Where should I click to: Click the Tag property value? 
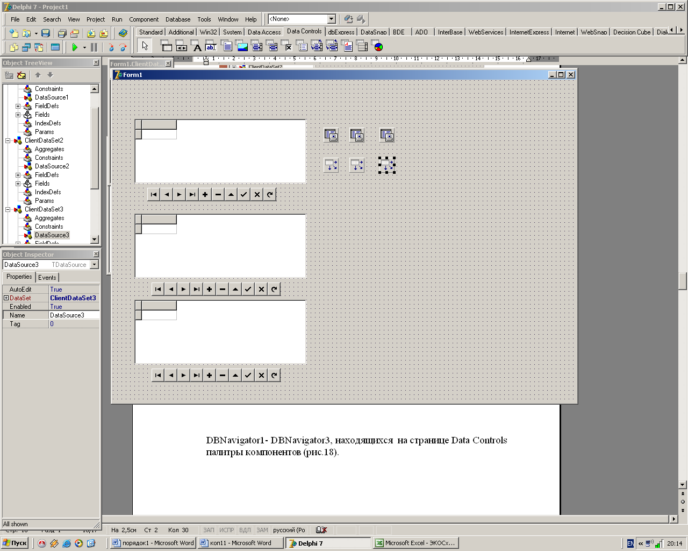point(74,324)
